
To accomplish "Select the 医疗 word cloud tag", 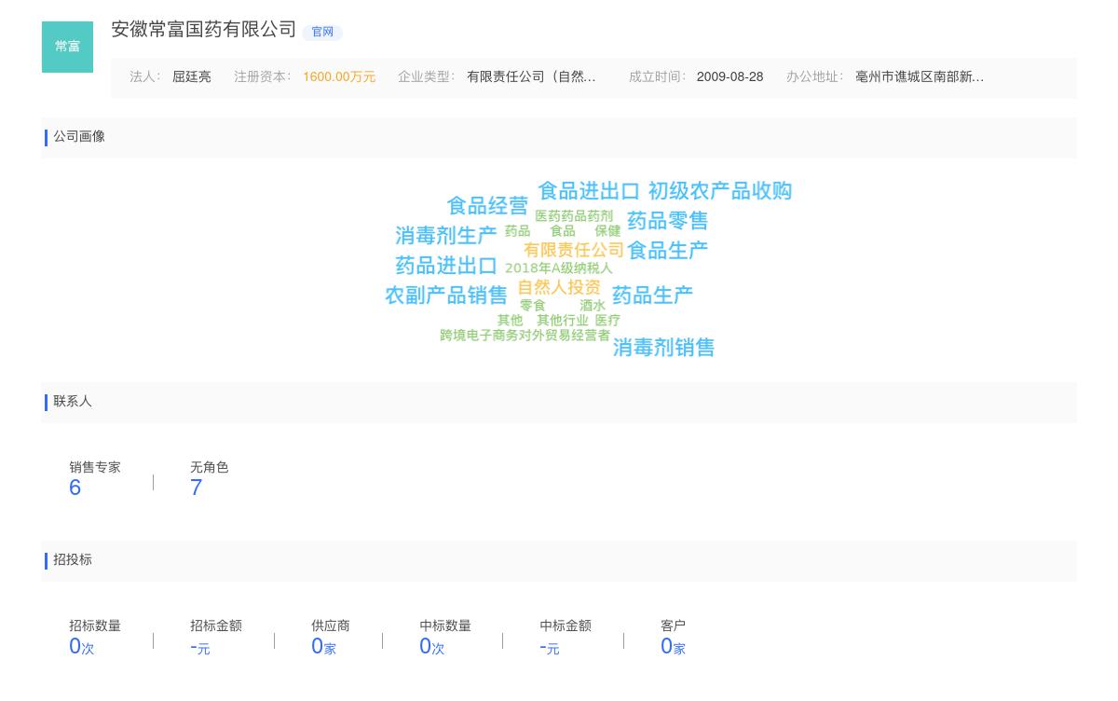I will tap(607, 320).
